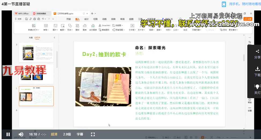Open the 2.0倍 playback speed selector
The height and width of the screenshot is (140, 261).
67,134
